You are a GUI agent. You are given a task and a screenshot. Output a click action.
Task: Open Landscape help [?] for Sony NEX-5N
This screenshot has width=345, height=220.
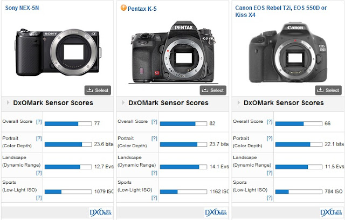39,173
